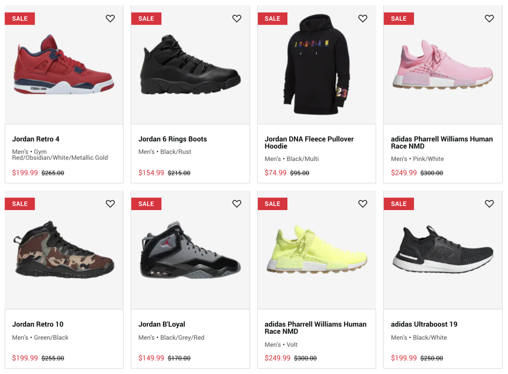View the red Jordan Retro 4 shoe image
Image resolution: width=508 pixels, height=374 pixels.
pos(63,66)
